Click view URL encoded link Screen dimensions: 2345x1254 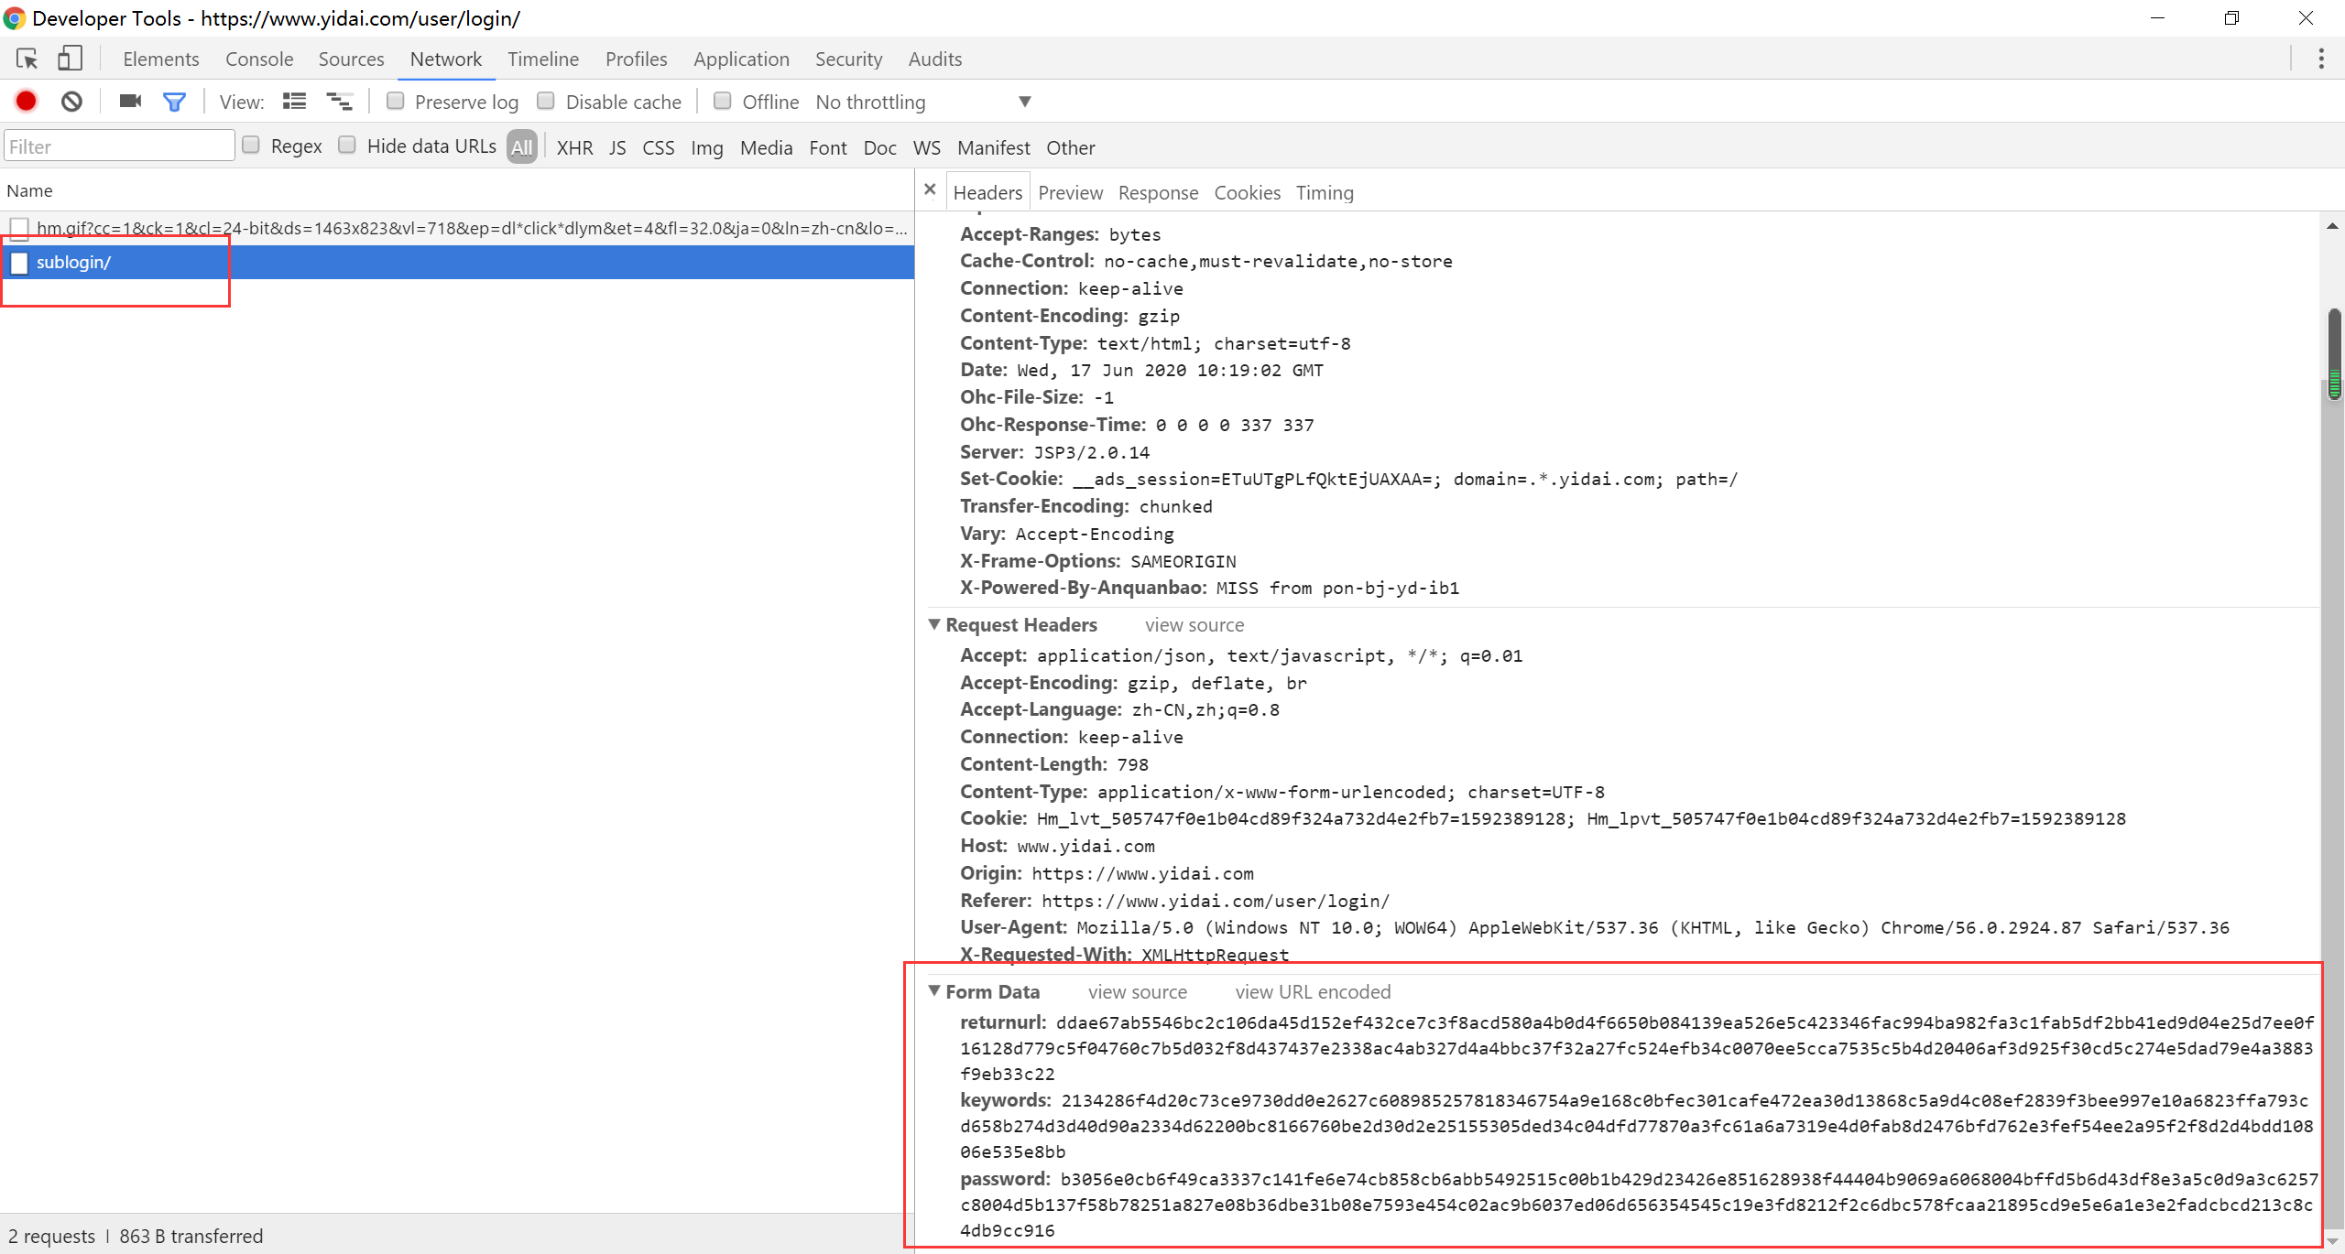click(1313, 991)
